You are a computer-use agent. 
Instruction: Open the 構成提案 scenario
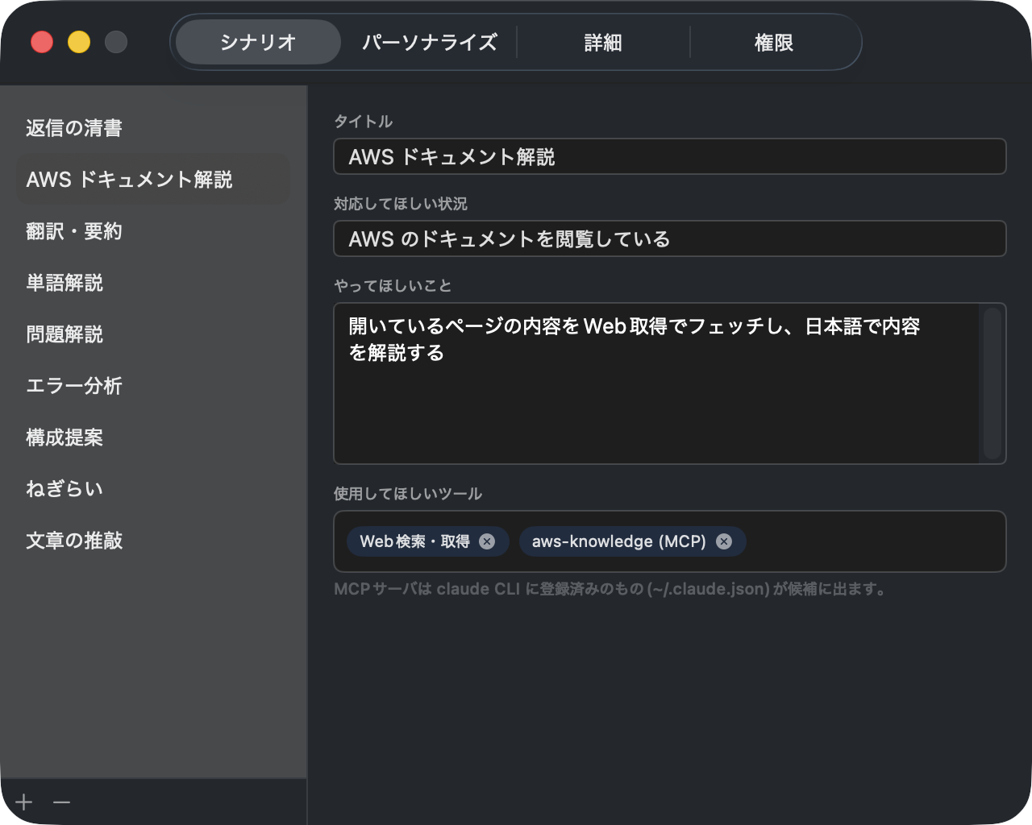click(x=153, y=437)
